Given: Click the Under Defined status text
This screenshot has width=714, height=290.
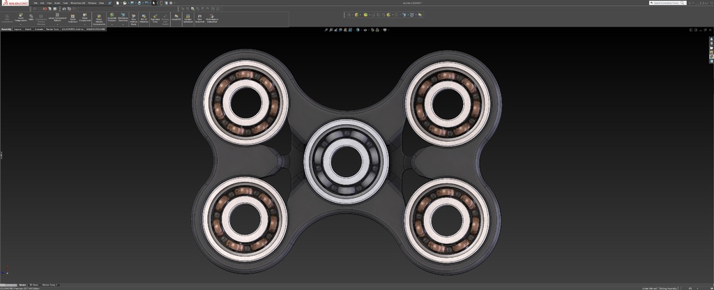Looking at the screenshot, I should point(649,288).
